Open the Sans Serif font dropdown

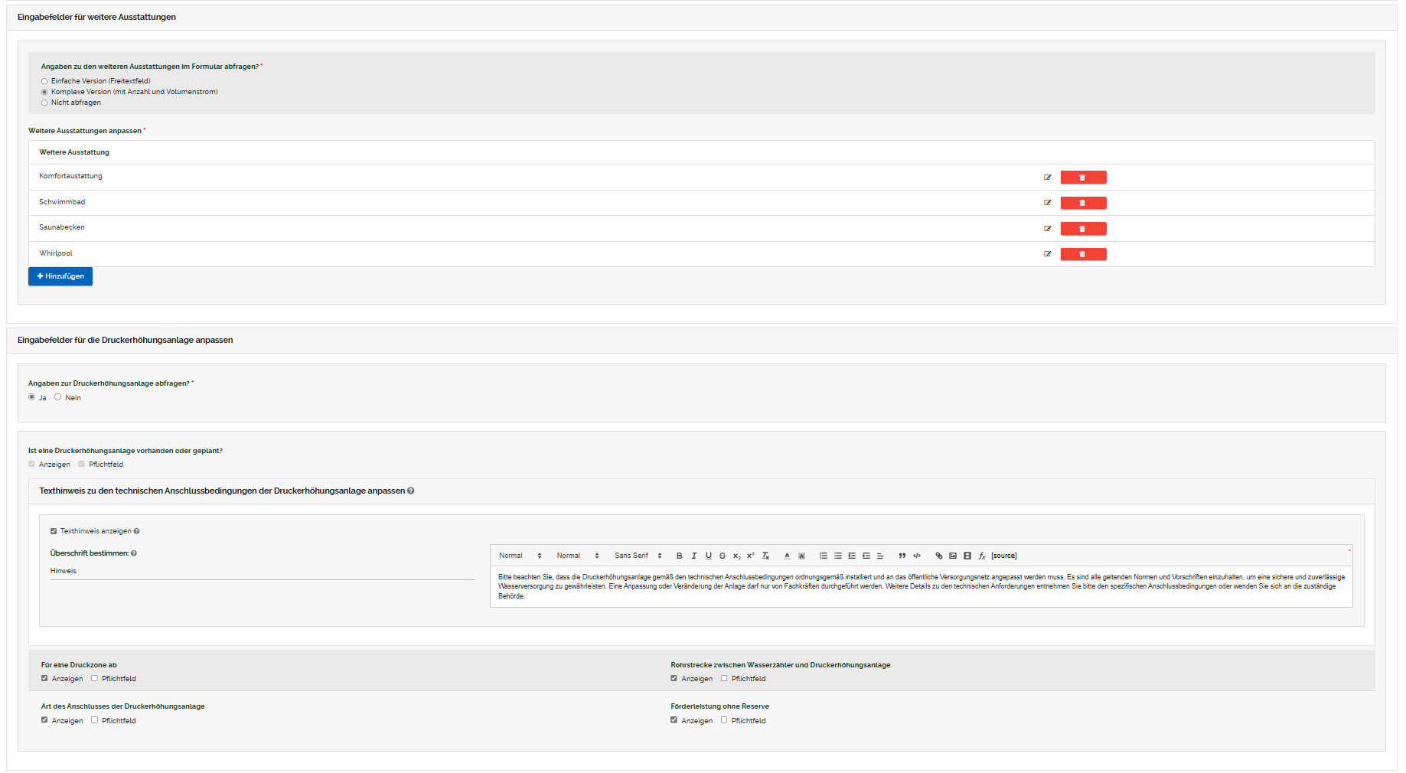(x=638, y=556)
